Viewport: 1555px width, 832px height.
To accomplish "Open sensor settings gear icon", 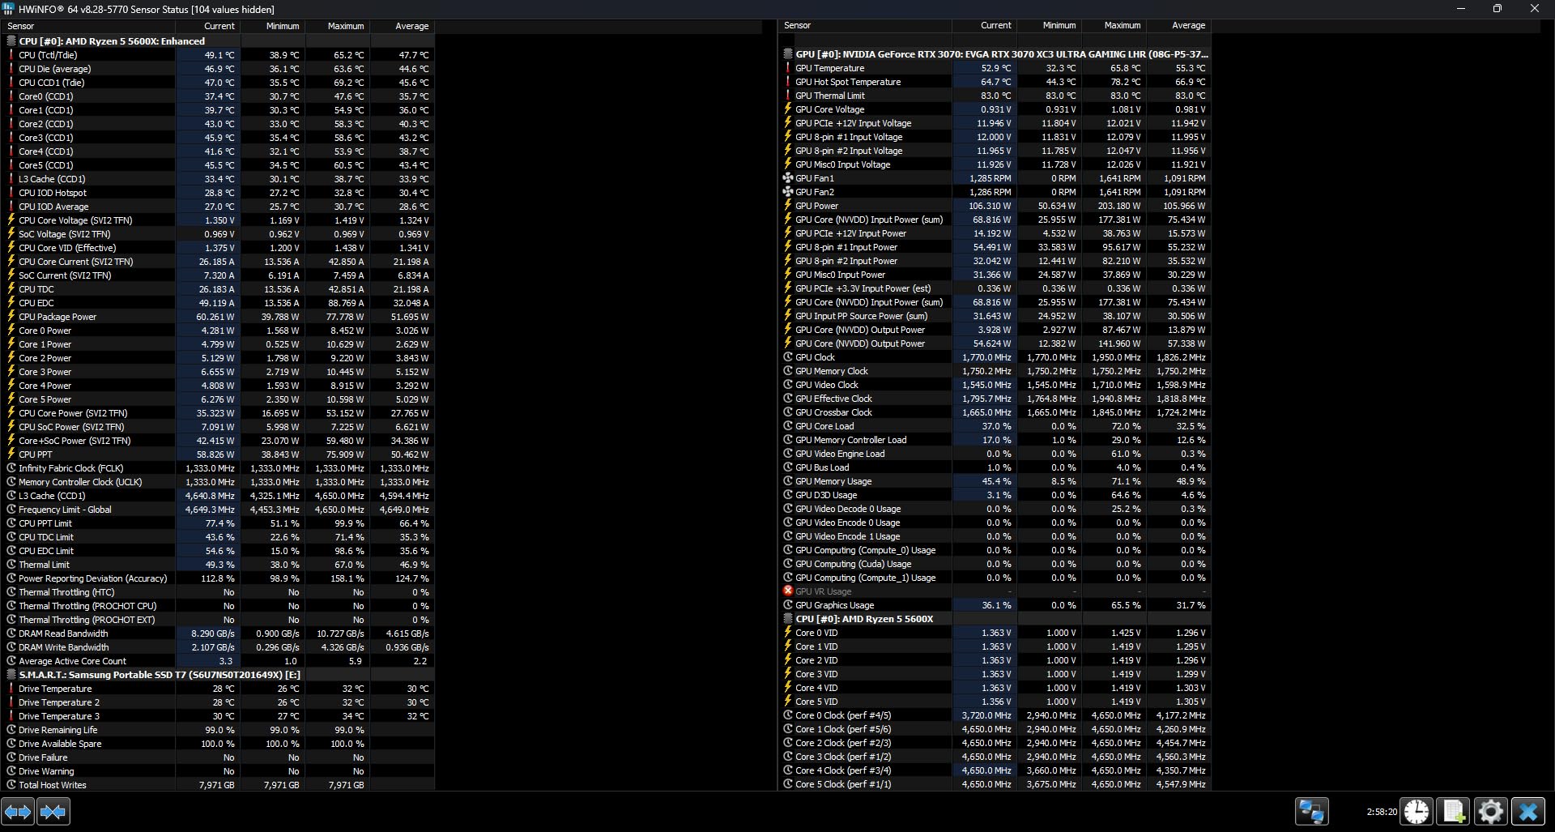I will click(1490, 811).
